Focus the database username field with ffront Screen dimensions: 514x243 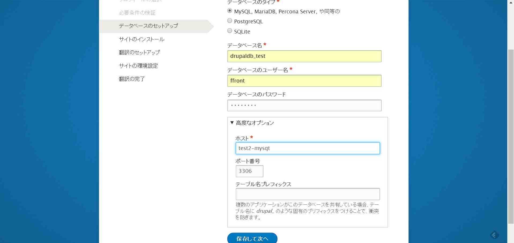click(x=304, y=81)
